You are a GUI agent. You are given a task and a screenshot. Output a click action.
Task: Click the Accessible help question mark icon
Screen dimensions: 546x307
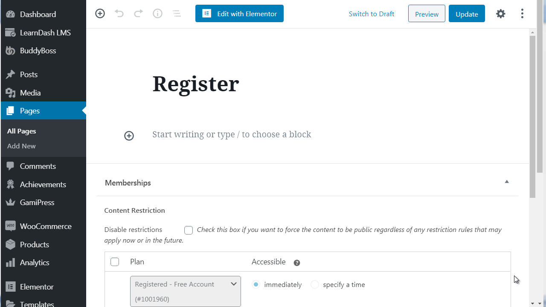click(x=297, y=263)
